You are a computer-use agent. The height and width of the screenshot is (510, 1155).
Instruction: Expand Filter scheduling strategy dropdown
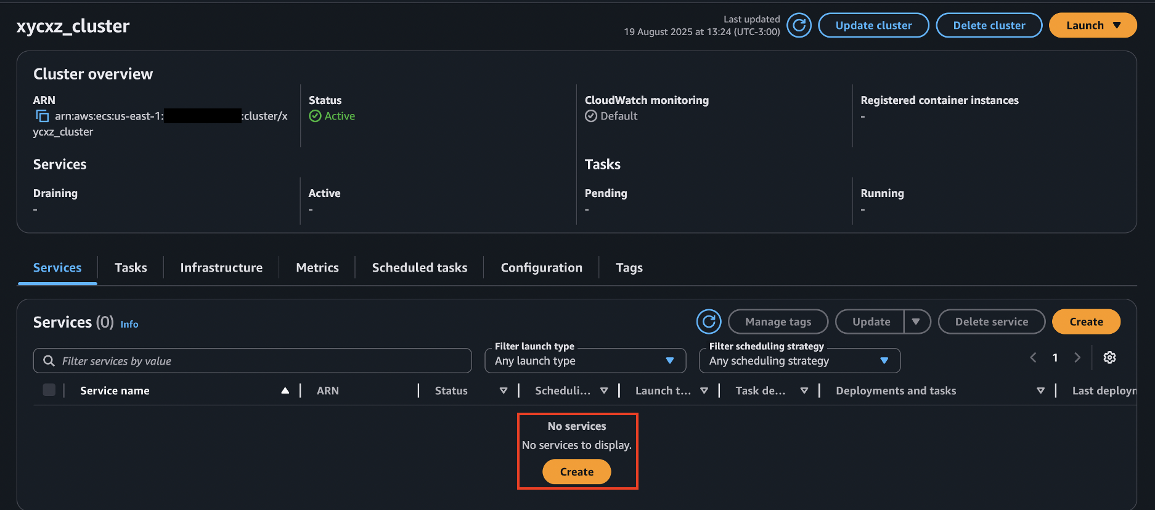pyautogui.click(x=799, y=361)
